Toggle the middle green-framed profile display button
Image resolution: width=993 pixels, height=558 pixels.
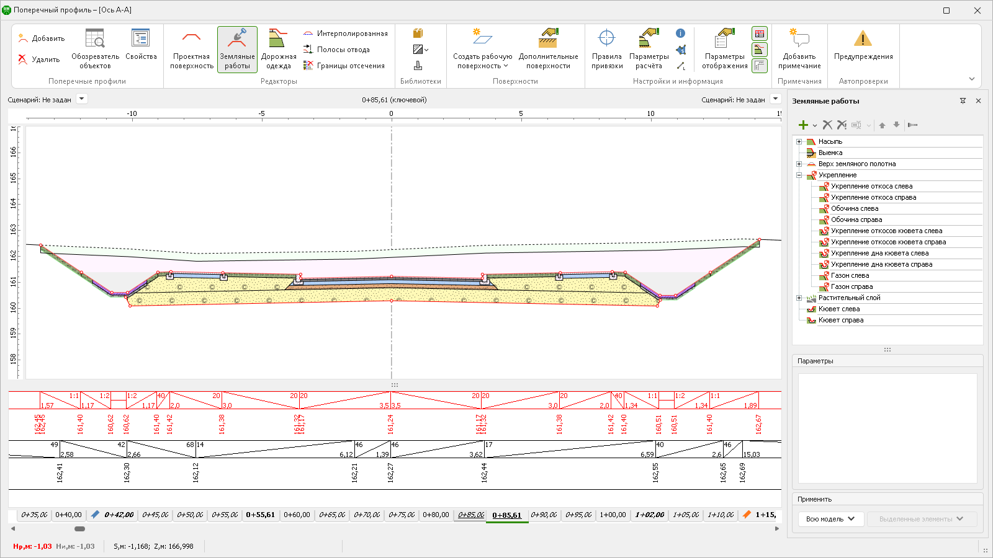click(759, 50)
